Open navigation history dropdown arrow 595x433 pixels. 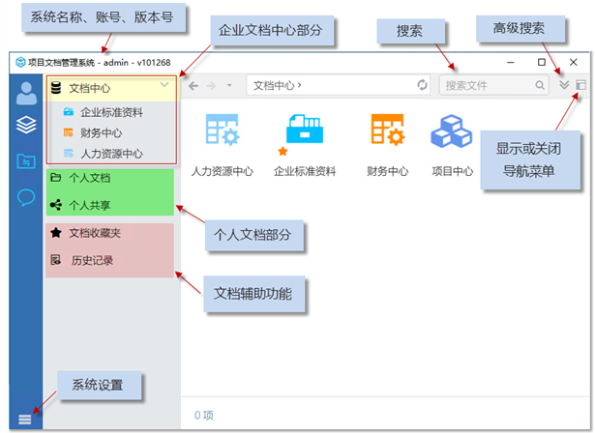228,86
